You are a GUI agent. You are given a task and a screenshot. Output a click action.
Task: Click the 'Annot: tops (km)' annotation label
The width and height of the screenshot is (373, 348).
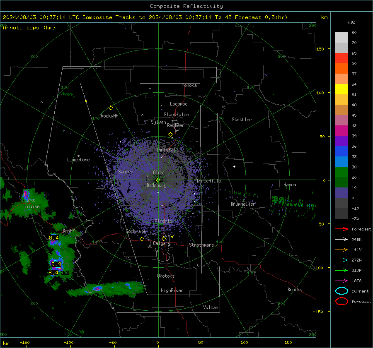click(x=29, y=28)
